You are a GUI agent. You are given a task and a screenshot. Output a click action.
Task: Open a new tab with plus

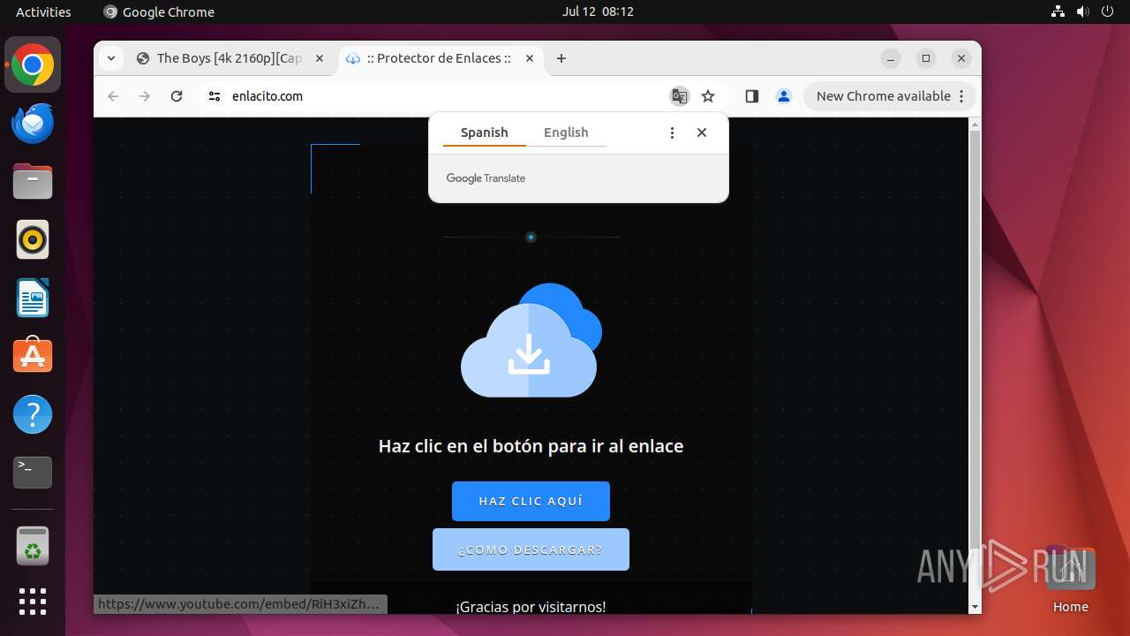click(x=561, y=58)
